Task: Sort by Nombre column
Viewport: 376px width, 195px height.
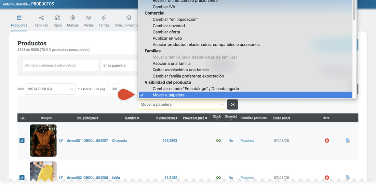Action: tap(132, 118)
